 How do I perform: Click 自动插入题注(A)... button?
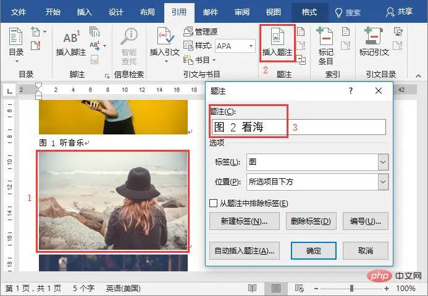coord(245,250)
